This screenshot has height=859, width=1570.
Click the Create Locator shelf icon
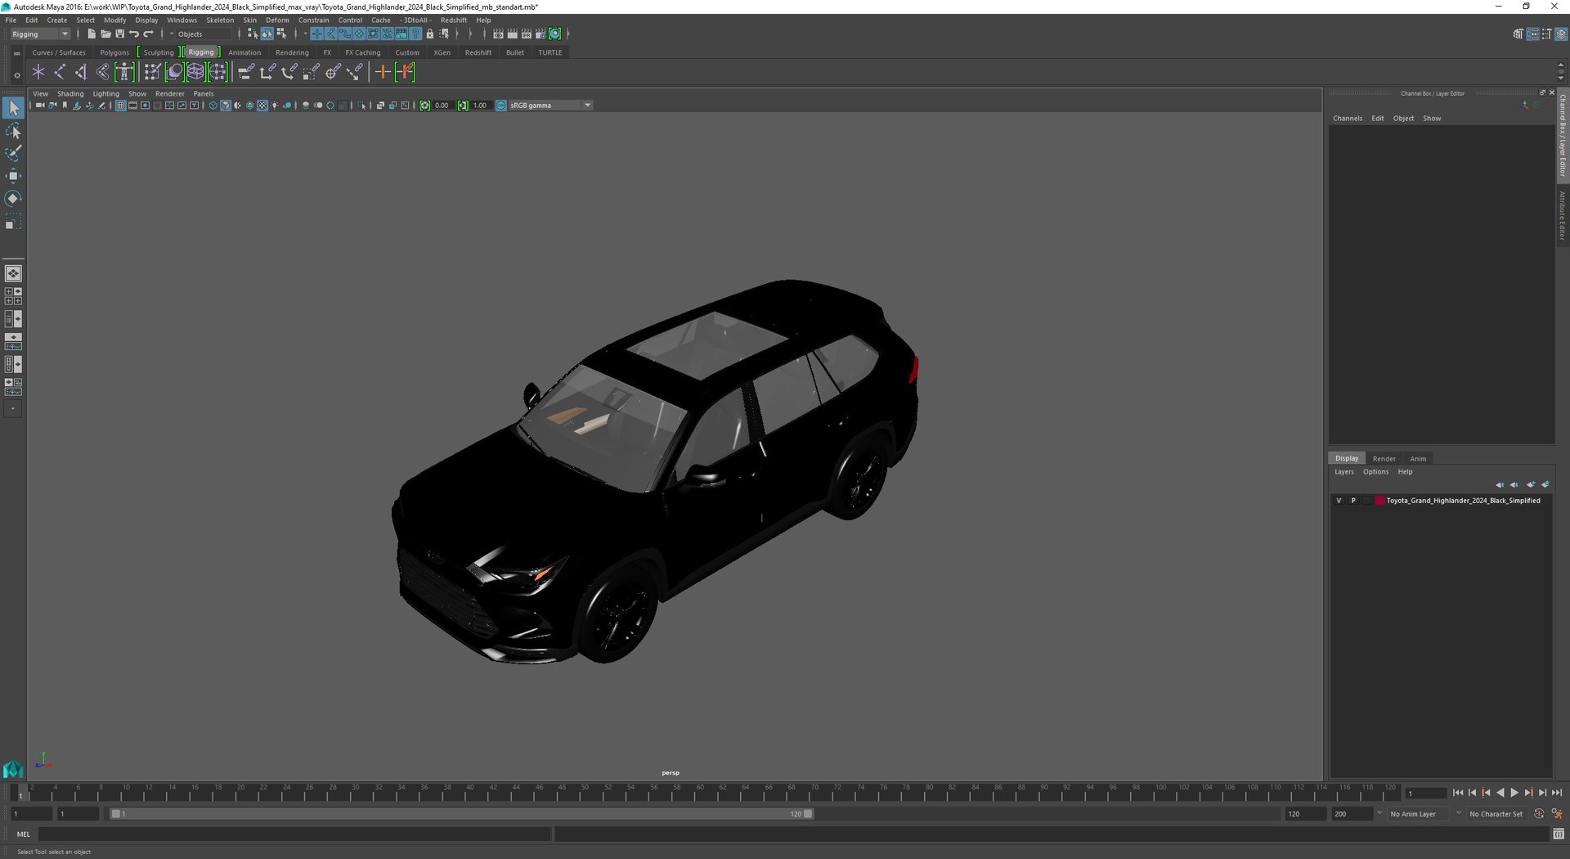(x=38, y=72)
